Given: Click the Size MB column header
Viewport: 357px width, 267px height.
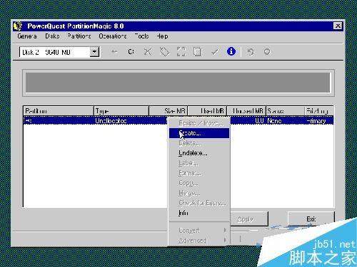Looking at the screenshot, I should tap(169, 111).
